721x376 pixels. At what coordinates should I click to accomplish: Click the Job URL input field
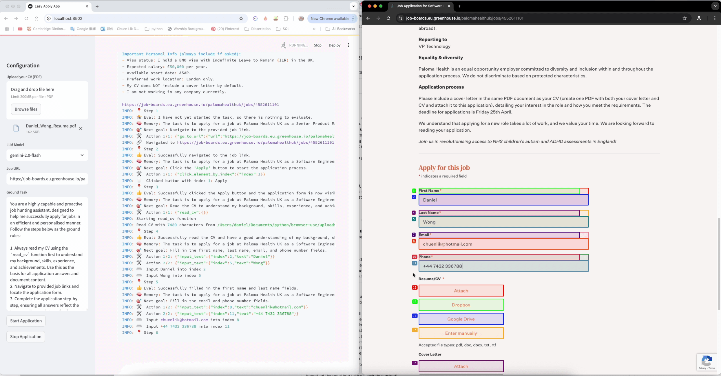coord(47,179)
